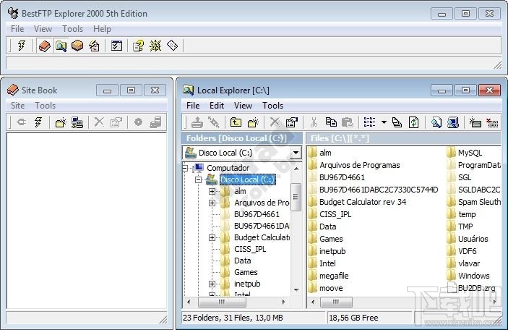
Task: Click the Quick Connect lightning icon in main toolbar
Action: (x=22, y=46)
